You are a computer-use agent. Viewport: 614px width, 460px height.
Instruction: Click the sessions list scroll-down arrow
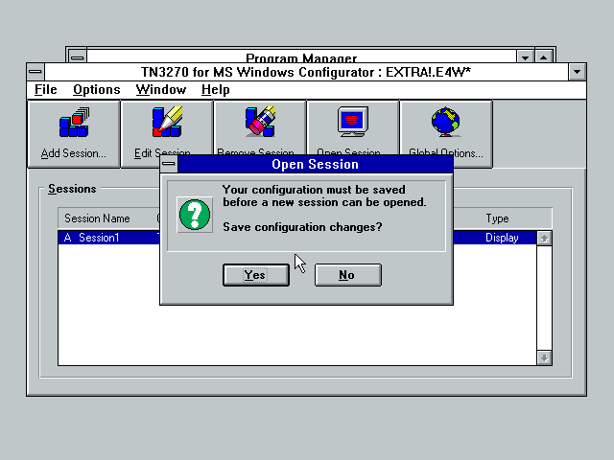point(544,357)
